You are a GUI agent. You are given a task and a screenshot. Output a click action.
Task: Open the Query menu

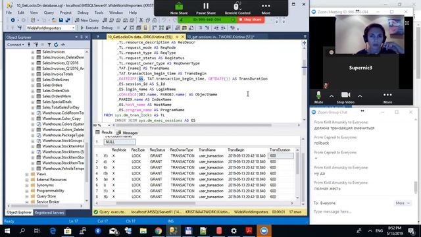[x=49, y=13]
